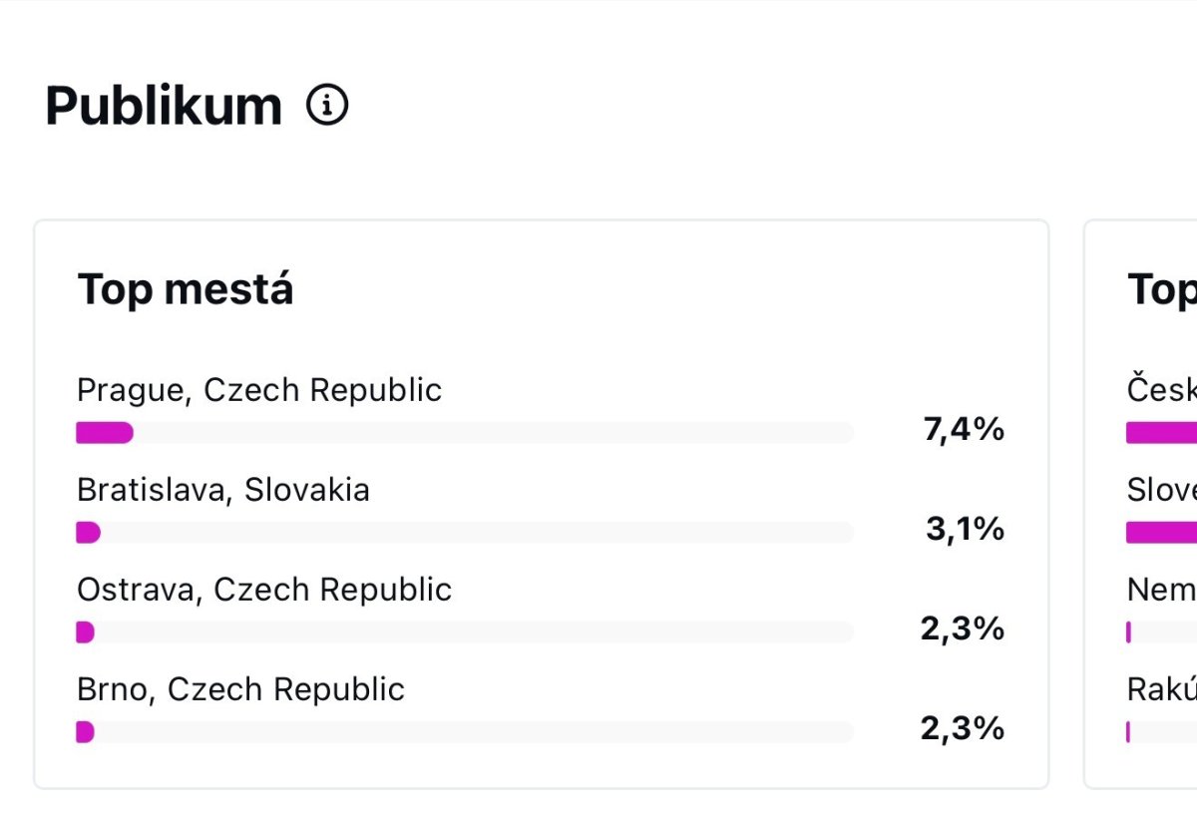This screenshot has width=1197, height=839.
Task: Select the country label starting with Slove
Action: pos(1161,490)
